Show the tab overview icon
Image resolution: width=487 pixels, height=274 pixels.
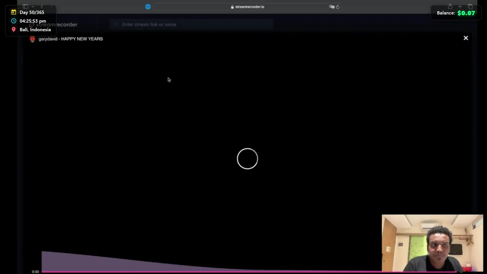pyautogui.click(x=470, y=6)
